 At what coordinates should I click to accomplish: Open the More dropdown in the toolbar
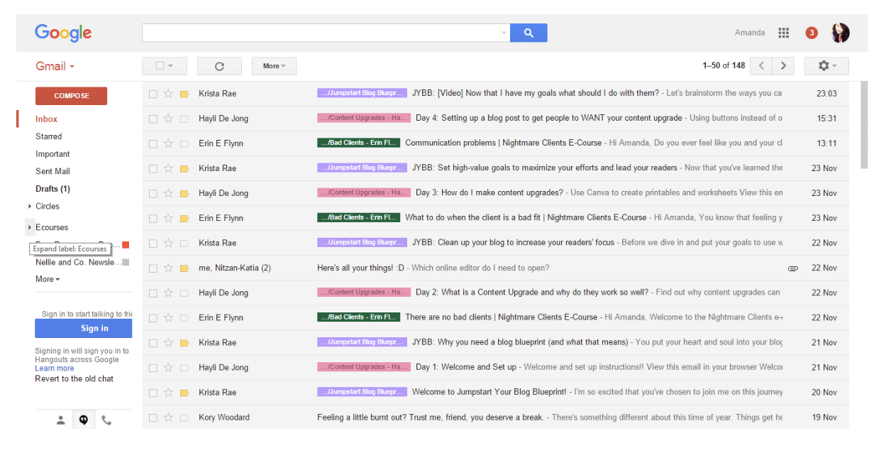point(274,65)
